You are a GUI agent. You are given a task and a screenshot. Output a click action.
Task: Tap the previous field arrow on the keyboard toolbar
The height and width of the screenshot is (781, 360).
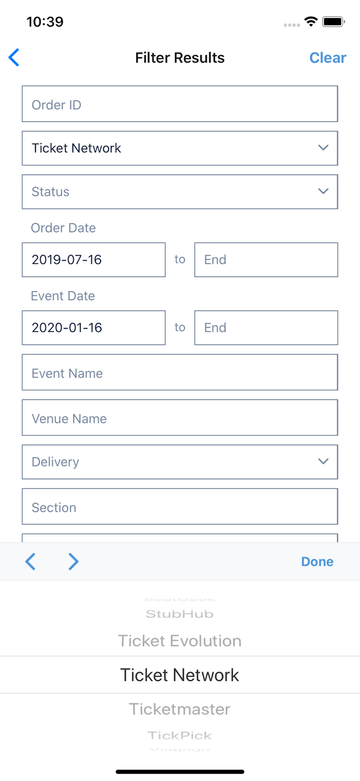tap(30, 562)
